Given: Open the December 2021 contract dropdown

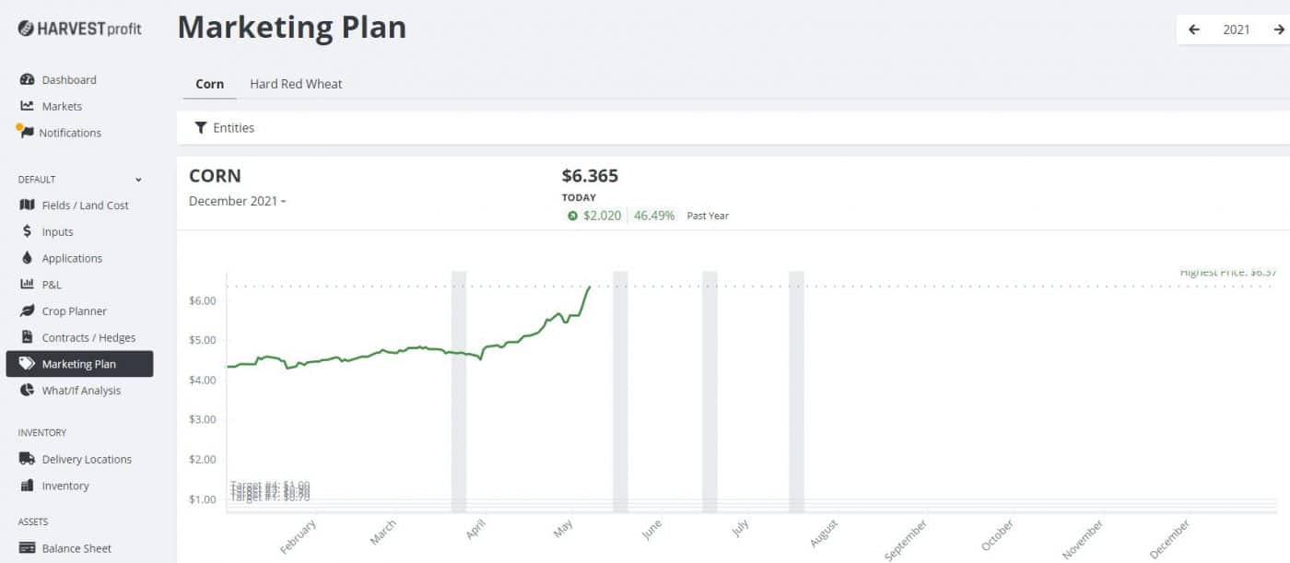Looking at the screenshot, I should pyautogui.click(x=237, y=202).
